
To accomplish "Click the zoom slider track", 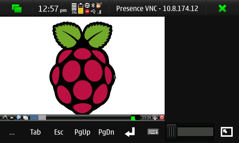I will pyautogui.click(x=195, y=132).
